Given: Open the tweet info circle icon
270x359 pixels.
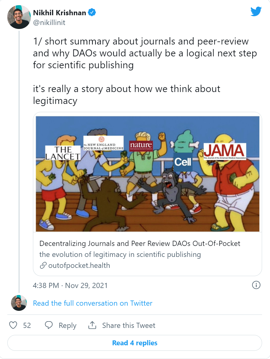Looking at the screenshot, I should click(256, 285).
